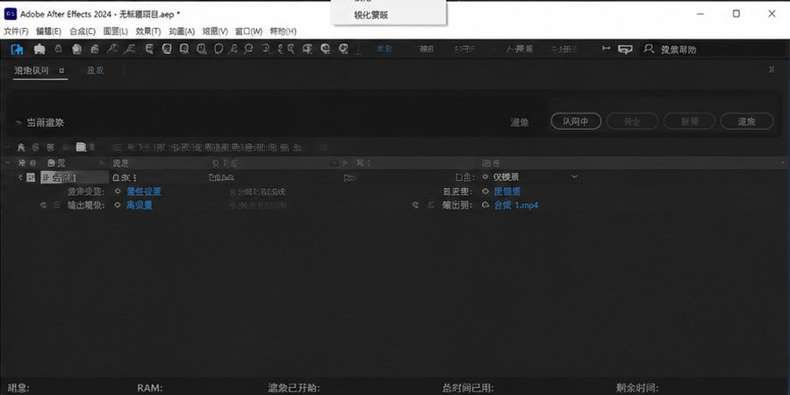Open the 动画(A) menu
This screenshot has height=395, width=790.
[x=182, y=32]
